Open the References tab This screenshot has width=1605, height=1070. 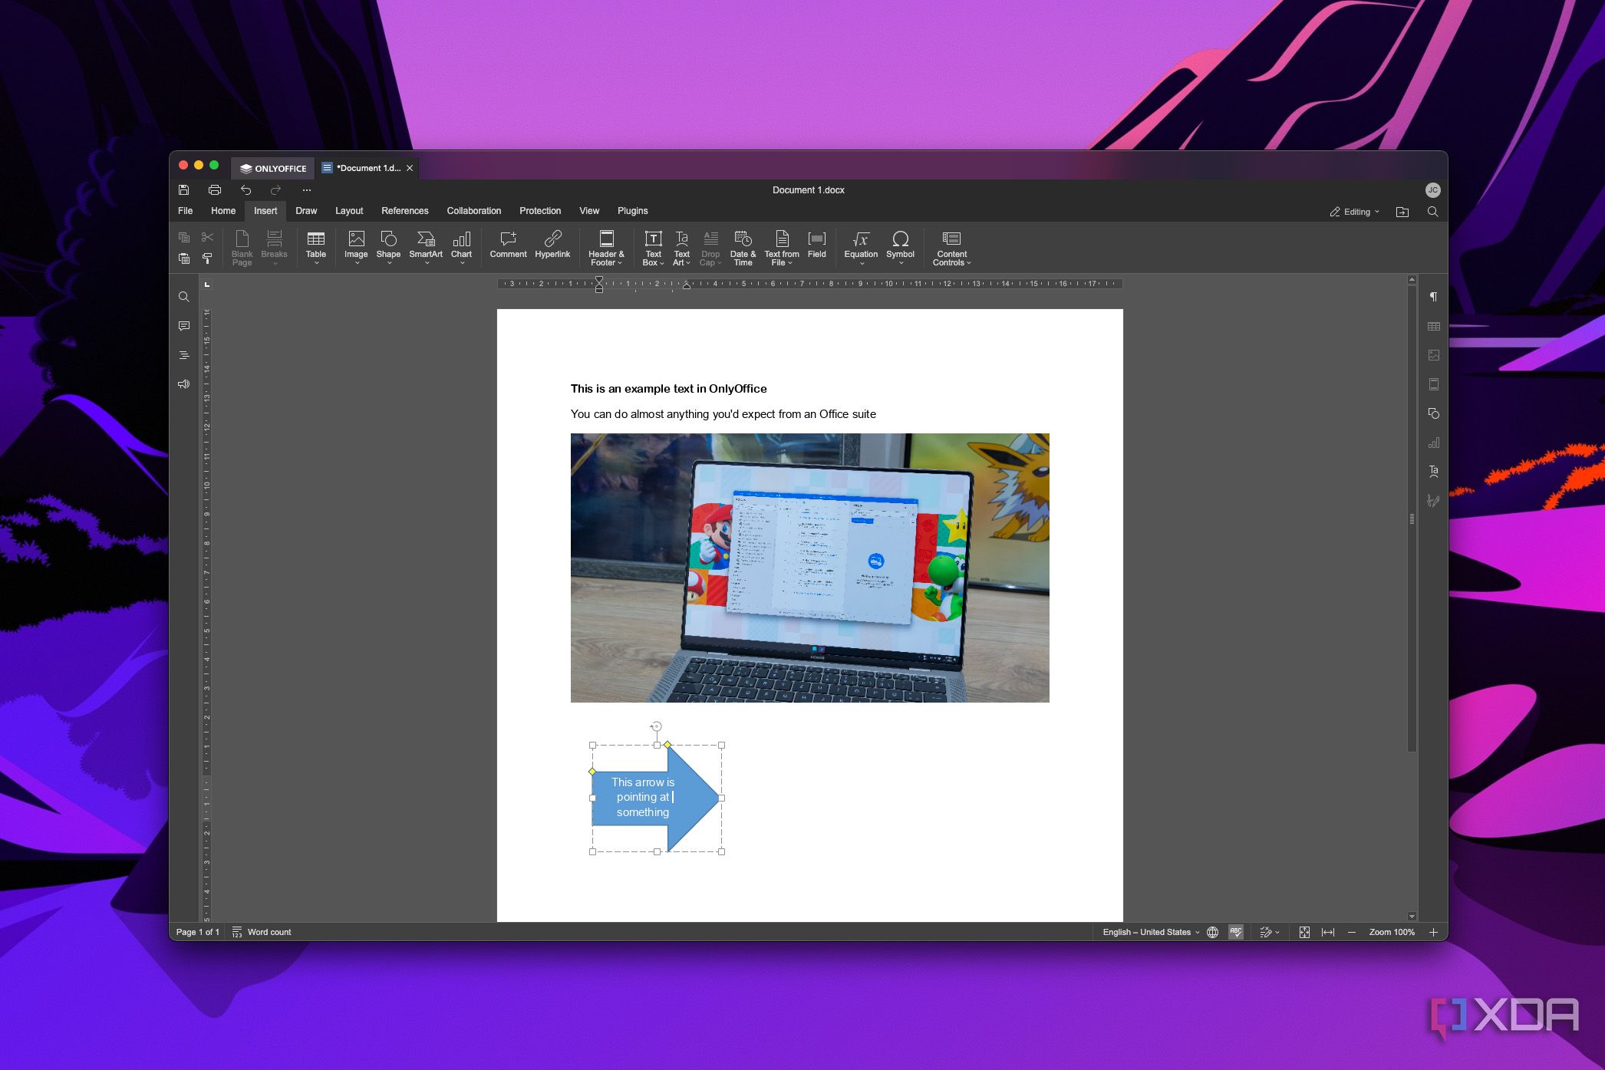404,211
